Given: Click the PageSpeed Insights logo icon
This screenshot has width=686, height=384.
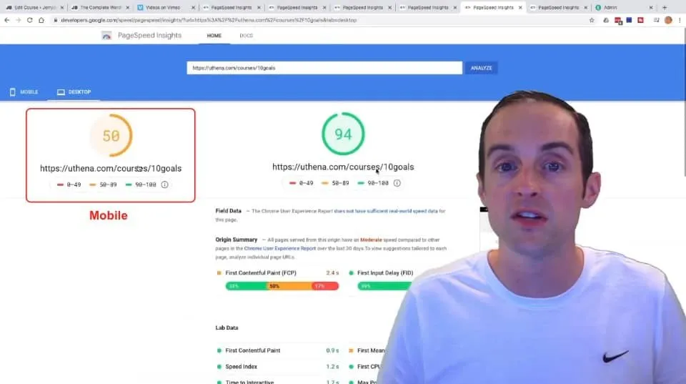Looking at the screenshot, I should (106, 36).
